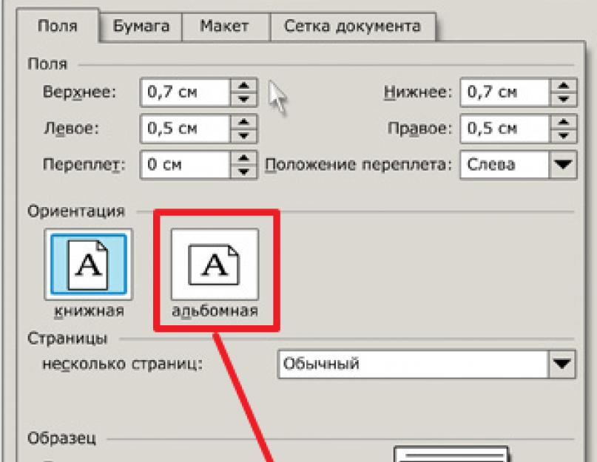Click the Верхнее: label
The image size is (597, 462).
coord(79,92)
